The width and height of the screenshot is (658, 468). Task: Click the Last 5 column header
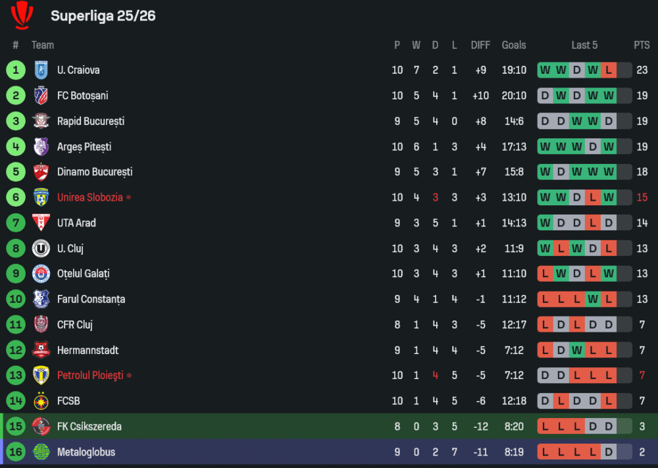coord(584,45)
